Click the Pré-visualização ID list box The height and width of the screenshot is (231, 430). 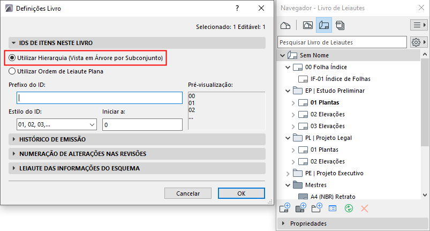coord(227,110)
